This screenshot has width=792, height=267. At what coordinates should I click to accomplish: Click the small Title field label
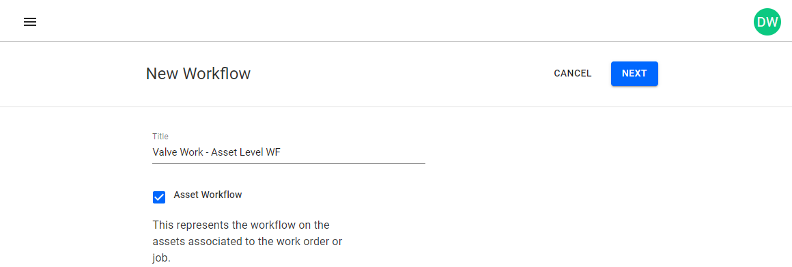(160, 137)
